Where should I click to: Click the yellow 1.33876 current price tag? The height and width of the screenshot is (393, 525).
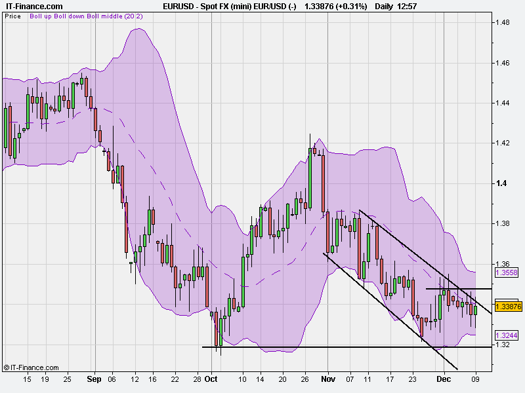(508, 307)
